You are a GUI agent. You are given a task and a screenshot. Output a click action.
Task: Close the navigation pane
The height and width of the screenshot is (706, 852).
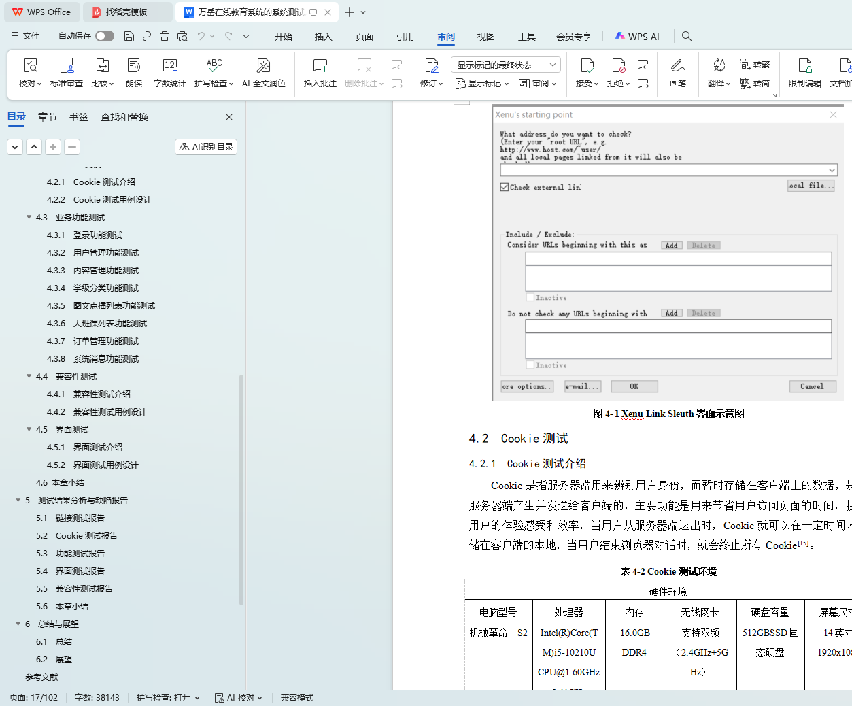coord(229,117)
